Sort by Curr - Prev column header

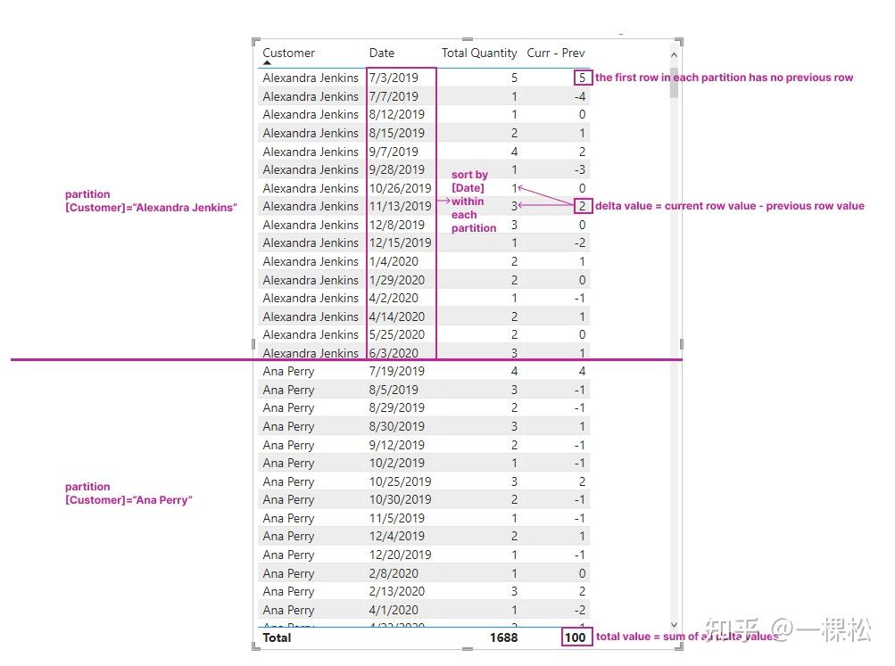tap(555, 53)
